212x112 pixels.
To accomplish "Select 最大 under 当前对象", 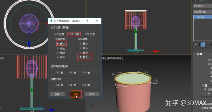I will (58, 57).
